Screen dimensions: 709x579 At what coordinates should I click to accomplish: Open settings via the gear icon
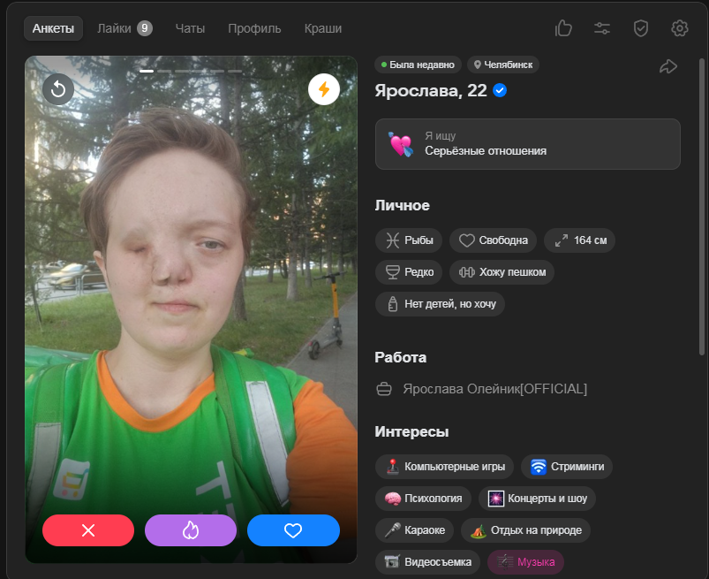[679, 28]
